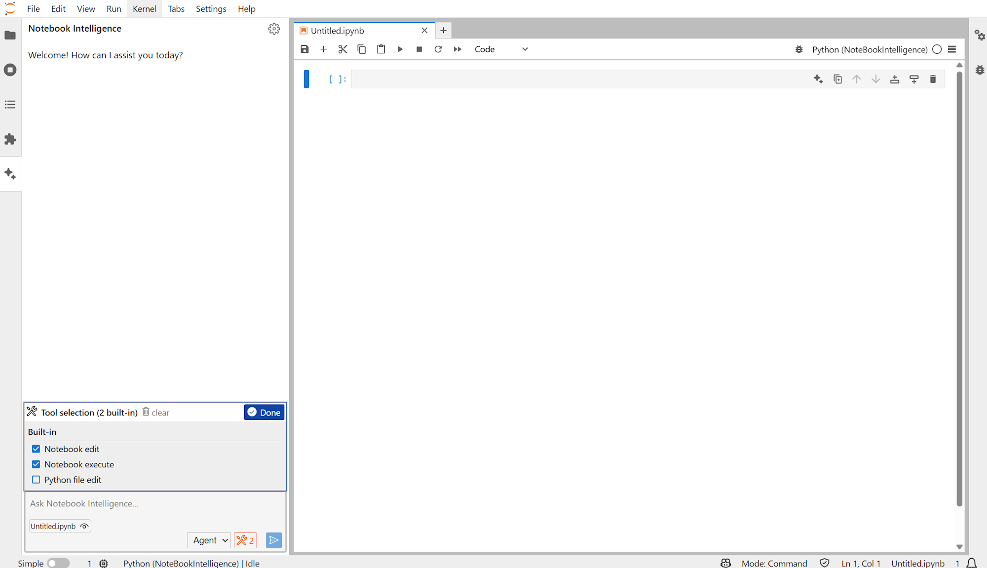The height and width of the screenshot is (568, 987).
Task: Uncheck the Notebook execute tool
Action: pyautogui.click(x=36, y=464)
